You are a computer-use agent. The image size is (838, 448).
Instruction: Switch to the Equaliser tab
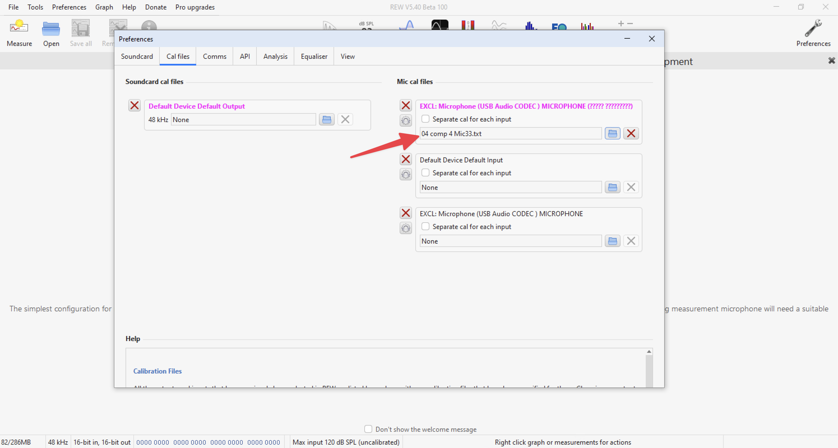point(314,57)
